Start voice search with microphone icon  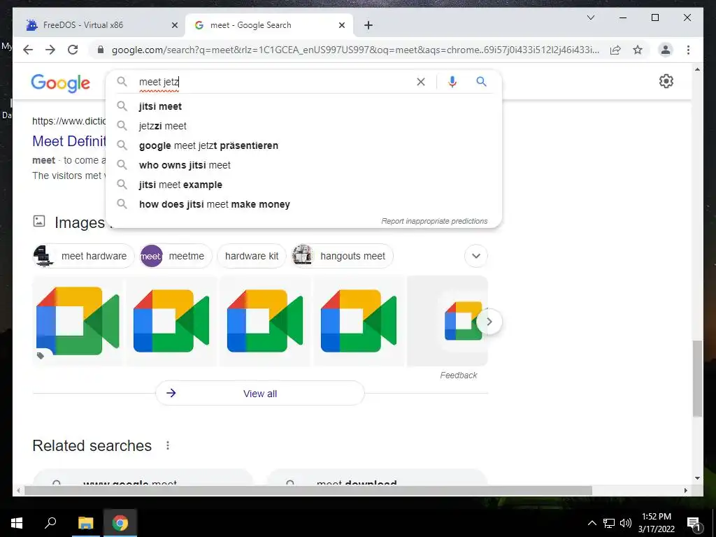click(452, 82)
